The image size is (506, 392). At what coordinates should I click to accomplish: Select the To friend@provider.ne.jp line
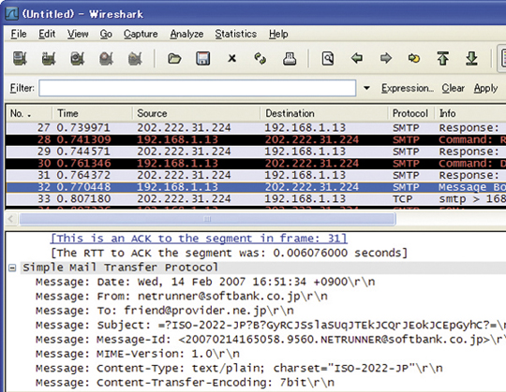click(x=165, y=311)
